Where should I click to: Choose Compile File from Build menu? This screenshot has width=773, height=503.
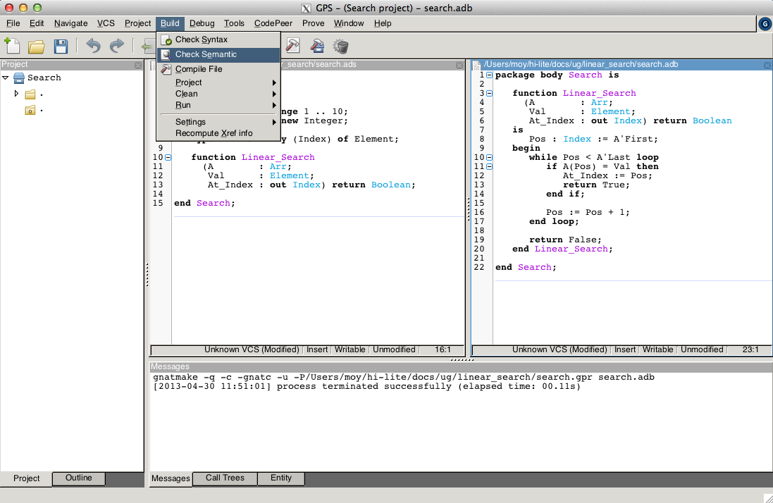tap(218, 69)
